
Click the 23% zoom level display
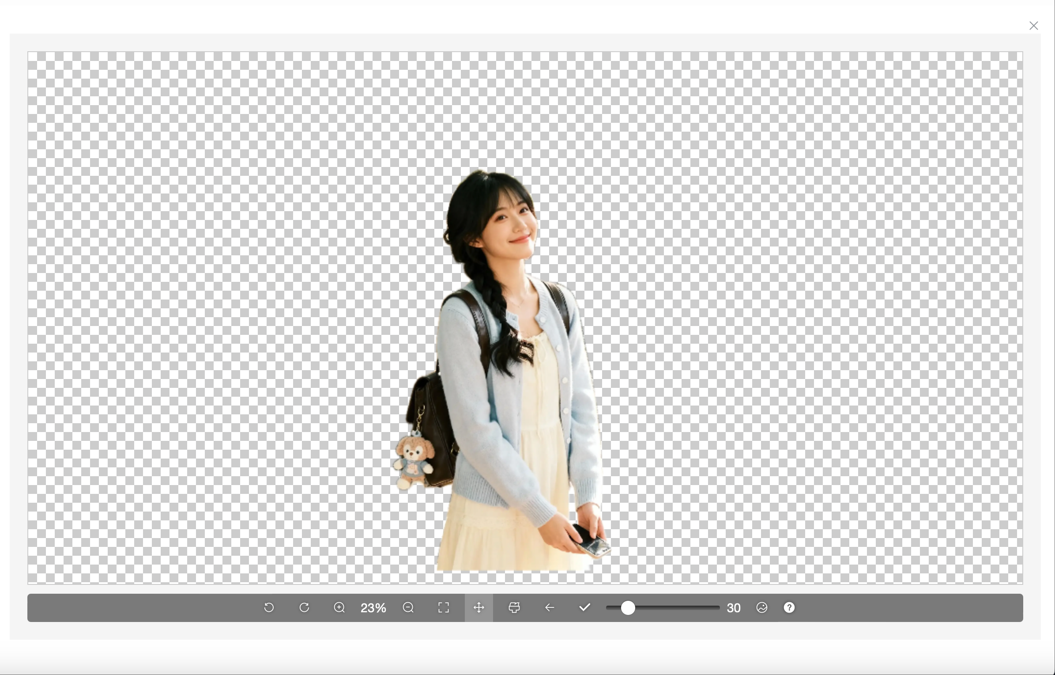click(373, 608)
